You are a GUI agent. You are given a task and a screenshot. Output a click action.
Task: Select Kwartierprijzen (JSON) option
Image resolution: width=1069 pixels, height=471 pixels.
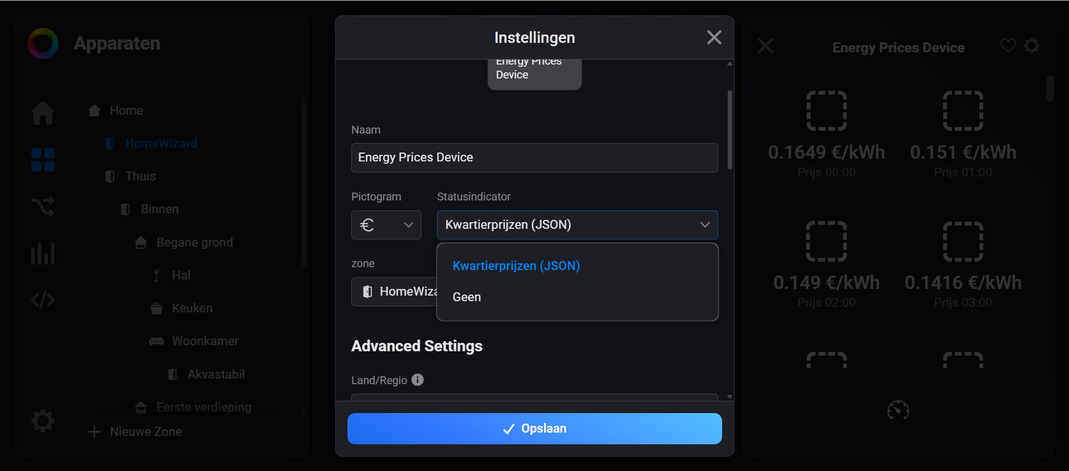[516, 266]
